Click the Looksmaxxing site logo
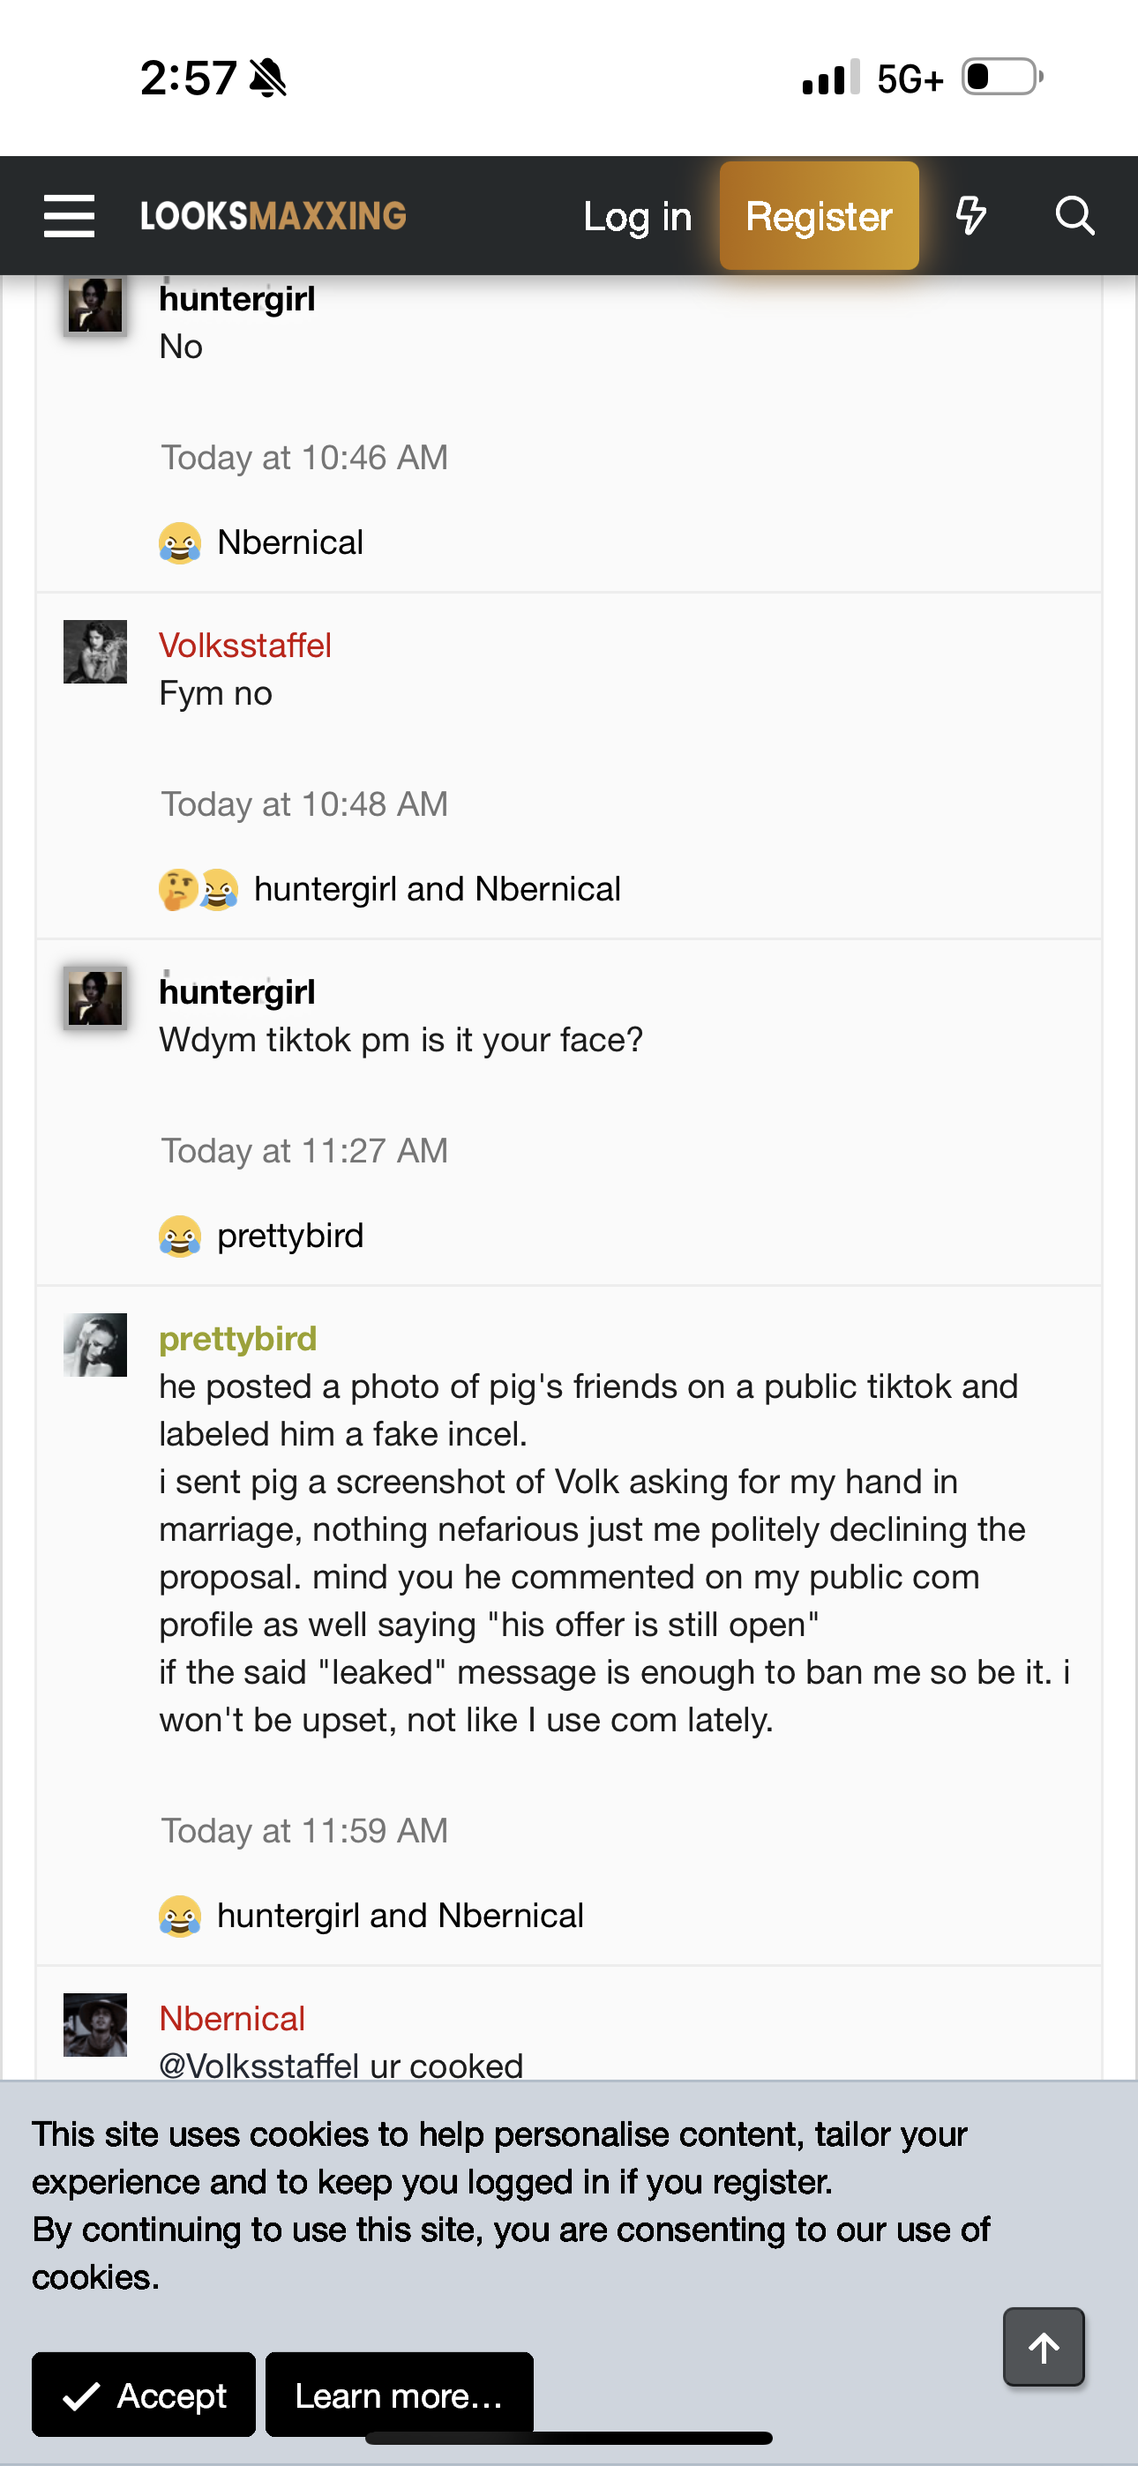Image resolution: width=1138 pixels, height=2466 pixels. 273,215
